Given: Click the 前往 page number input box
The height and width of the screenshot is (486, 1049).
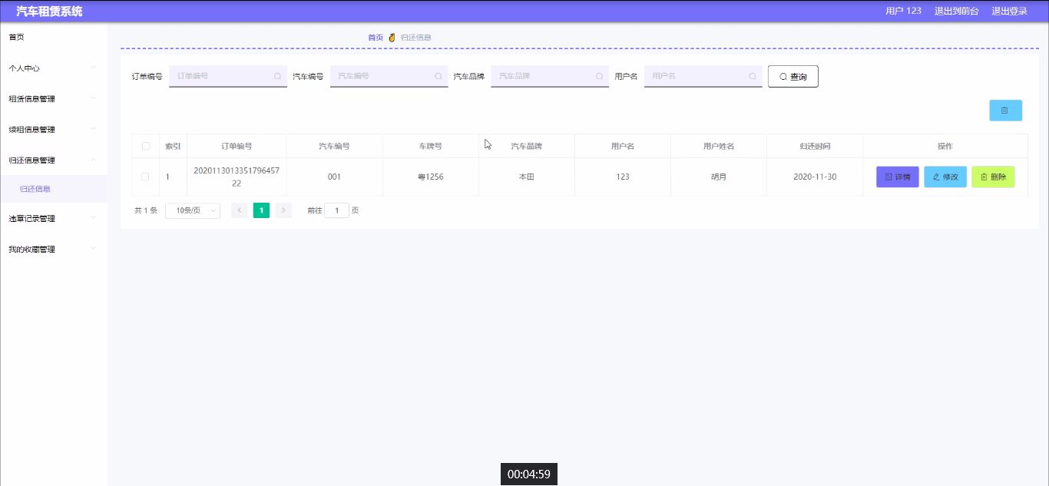Looking at the screenshot, I should [336, 210].
